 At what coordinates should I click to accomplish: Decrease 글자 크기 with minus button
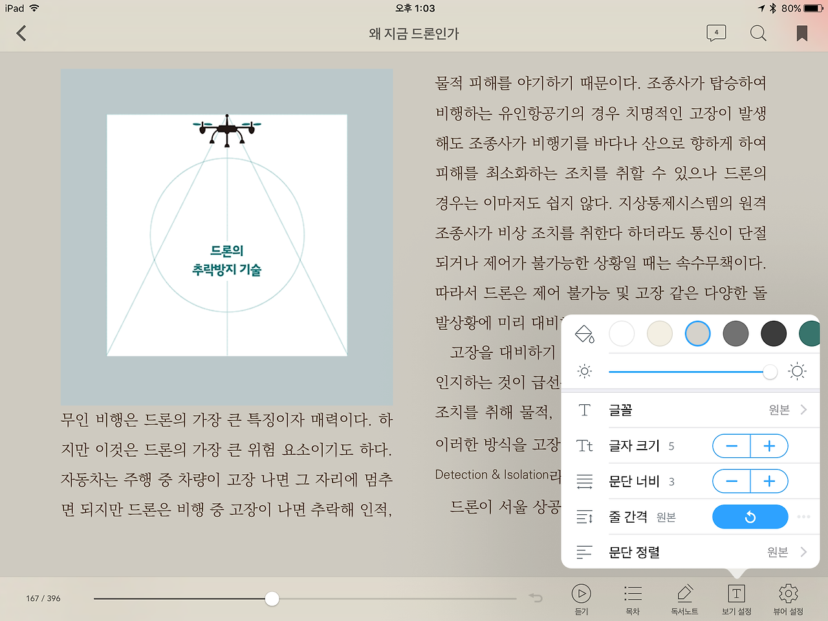point(732,446)
